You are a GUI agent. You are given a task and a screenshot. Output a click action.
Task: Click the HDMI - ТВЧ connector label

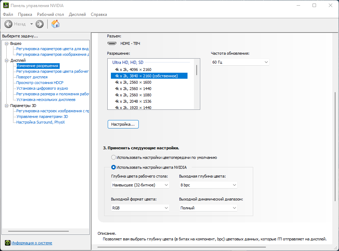[x=130, y=43]
